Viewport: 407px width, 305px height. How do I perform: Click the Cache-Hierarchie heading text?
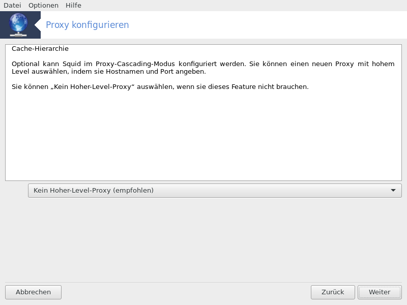click(x=40, y=49)
